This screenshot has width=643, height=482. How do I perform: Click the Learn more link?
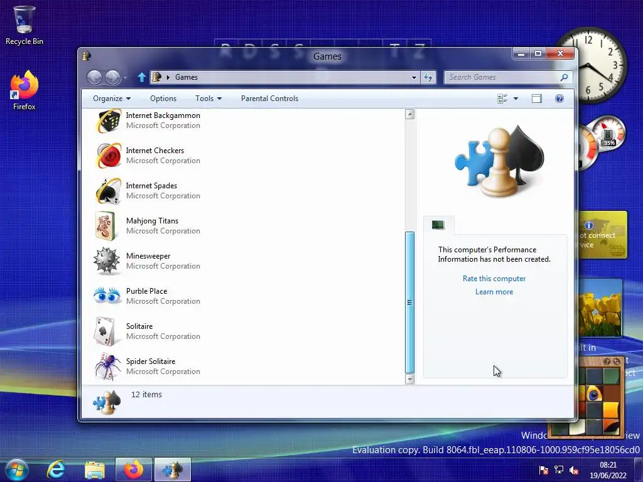point(494,292)
